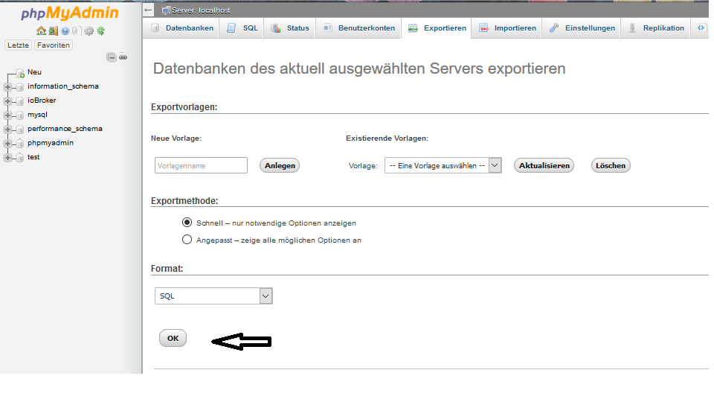
Task: Open navigation panel settings gear icon
Action: point(89,31)
